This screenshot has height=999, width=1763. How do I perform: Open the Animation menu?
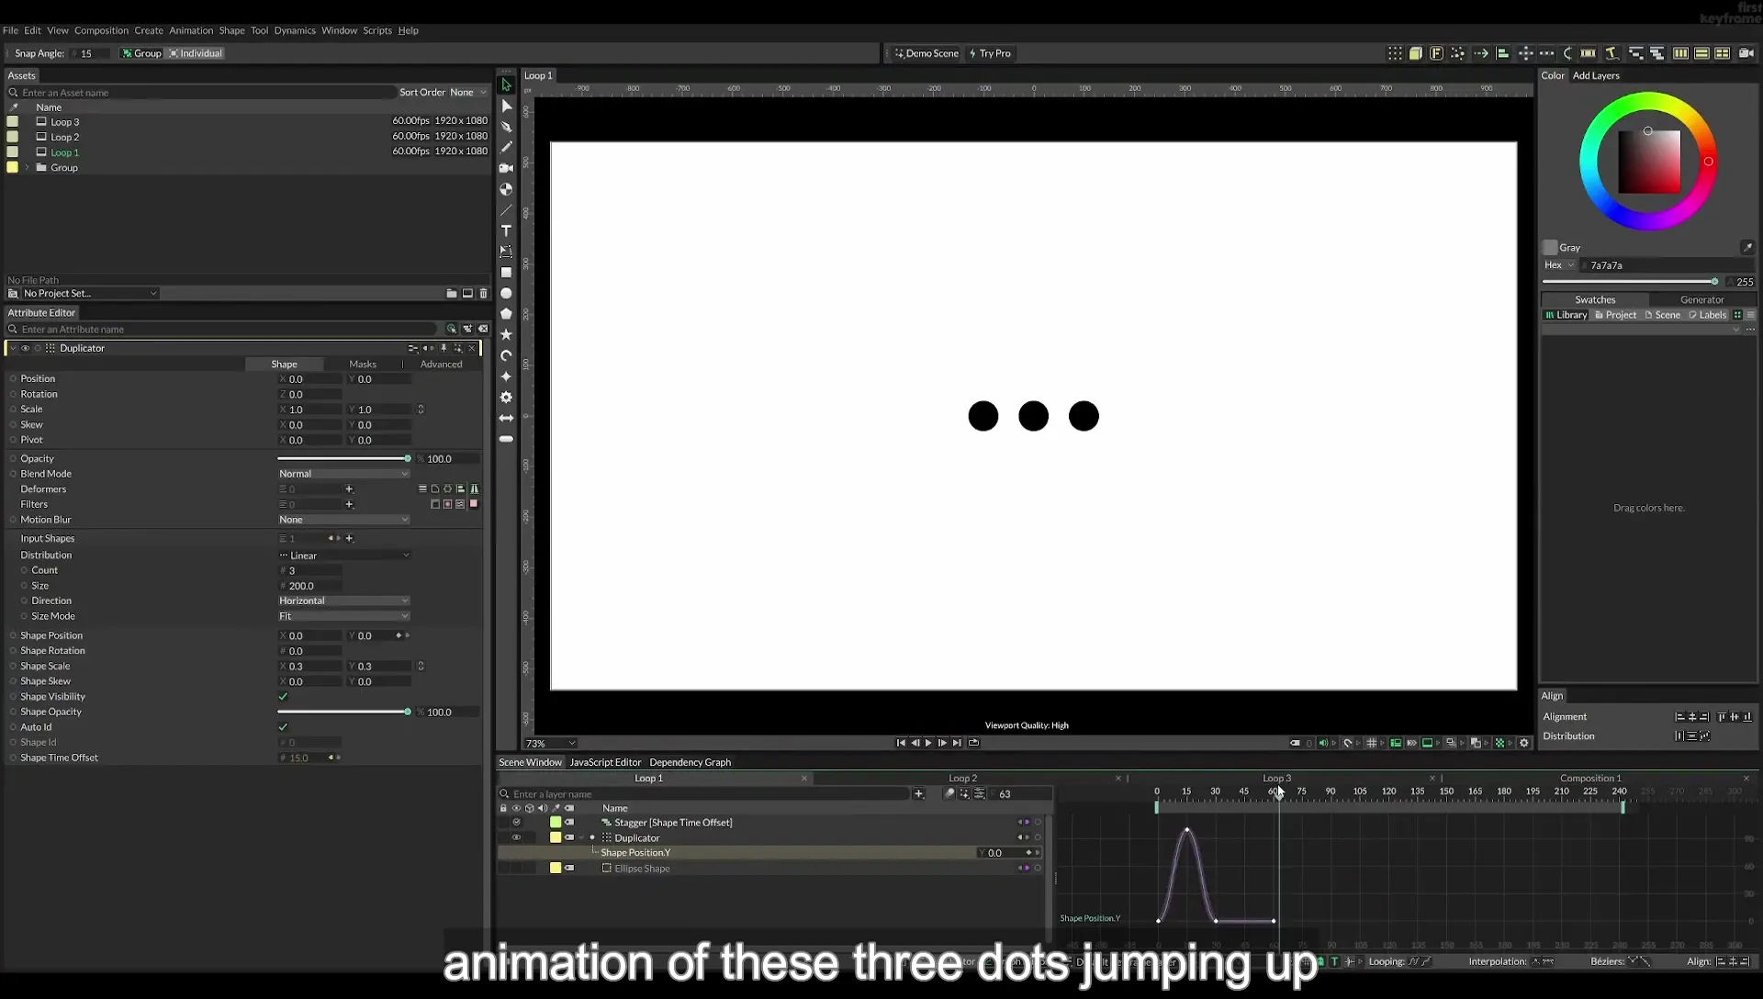tap(191, 30)
